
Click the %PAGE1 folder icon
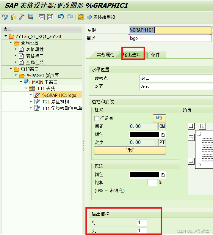coord(22,75)
